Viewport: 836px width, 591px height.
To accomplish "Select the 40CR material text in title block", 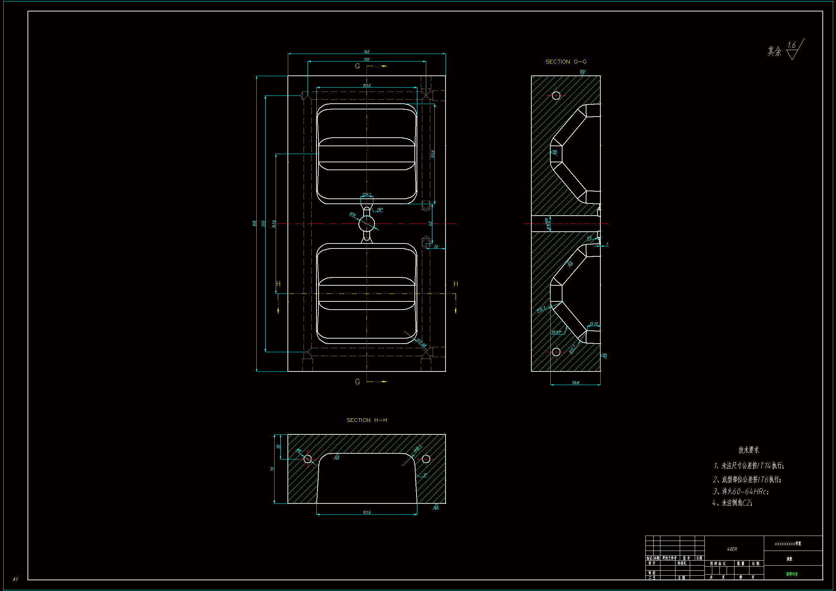I will (x=732, y=549).
